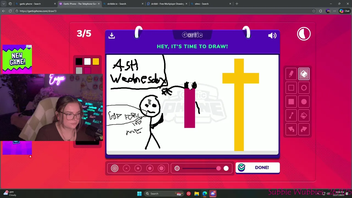Expand the tab search dropdown arrow

[3, 4]
